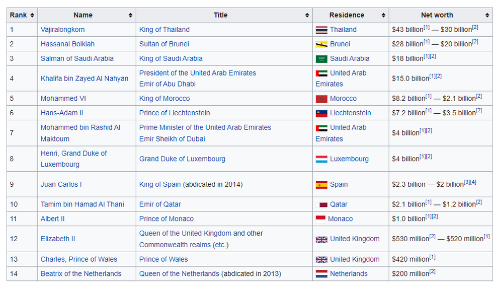Sort table by Residence column arrows
Screen dimensions: 493x293
383,16
